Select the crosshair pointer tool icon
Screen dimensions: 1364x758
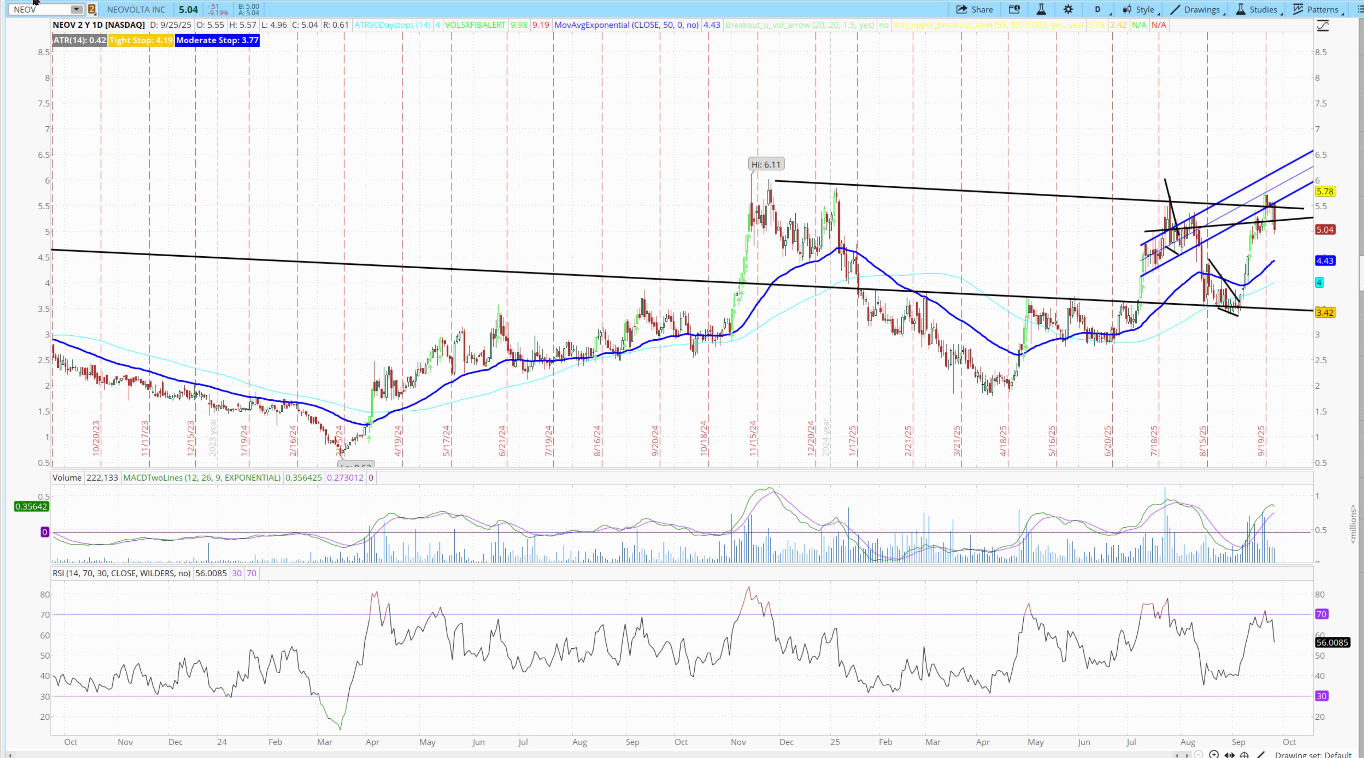1245,755
